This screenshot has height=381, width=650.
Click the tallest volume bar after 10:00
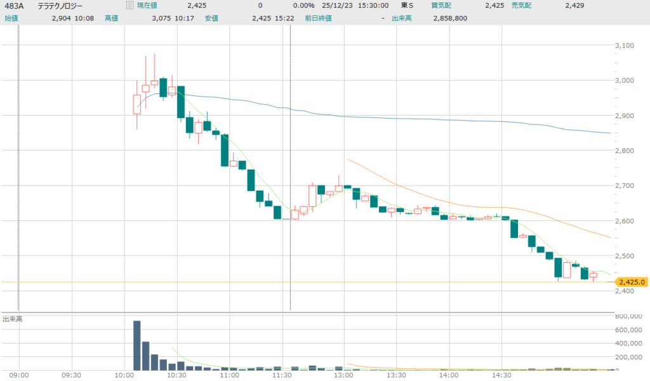point(136,345)
